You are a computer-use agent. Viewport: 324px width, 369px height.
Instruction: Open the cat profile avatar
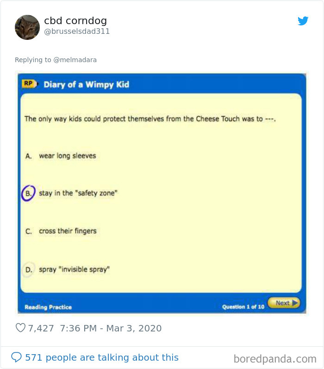pos(27,27)
